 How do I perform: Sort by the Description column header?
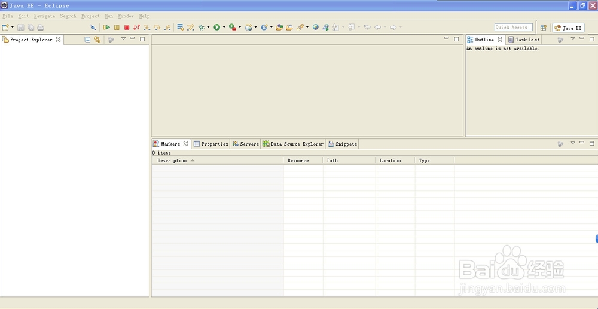tap(218, 161)
